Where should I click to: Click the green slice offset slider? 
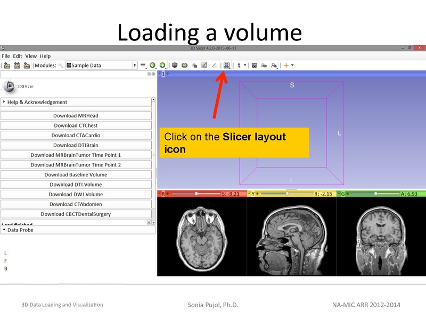[x=375, y=194]
